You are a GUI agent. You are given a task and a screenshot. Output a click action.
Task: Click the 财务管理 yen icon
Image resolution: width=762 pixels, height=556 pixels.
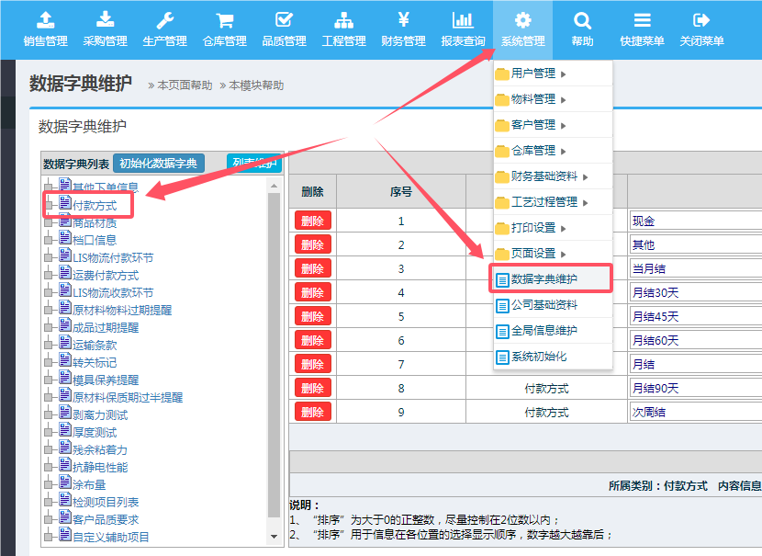click(x=403, y=20)
